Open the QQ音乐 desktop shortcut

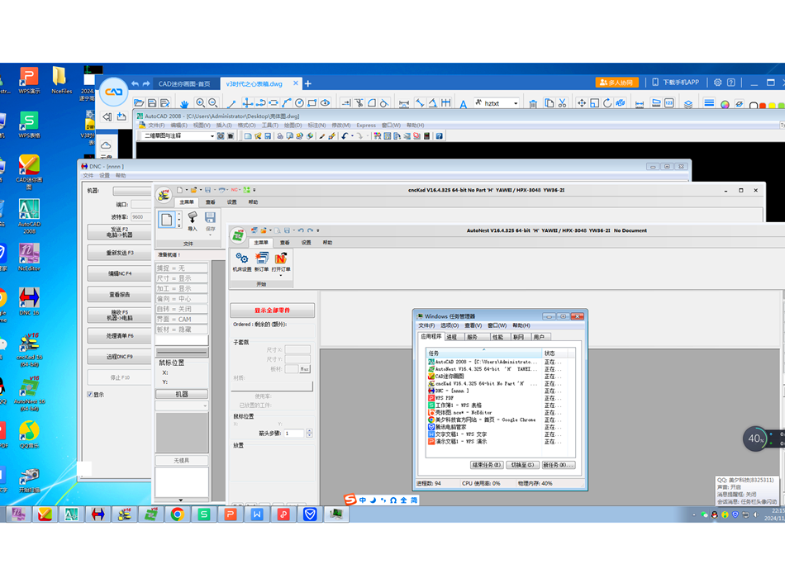29,434
